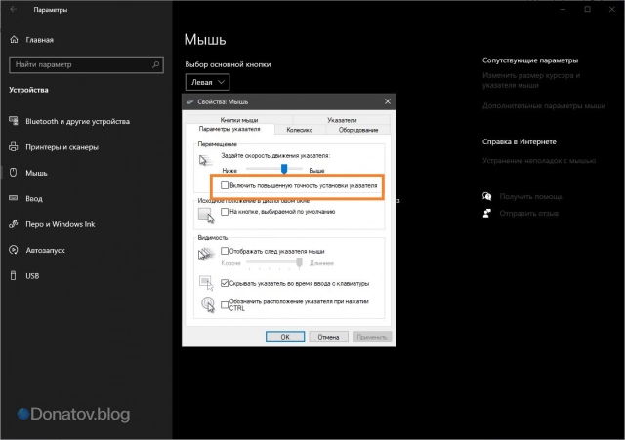Click the Send feedback person icon

[486, 213]
